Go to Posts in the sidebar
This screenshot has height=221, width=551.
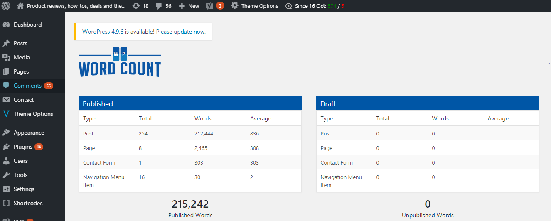(20, 43)
